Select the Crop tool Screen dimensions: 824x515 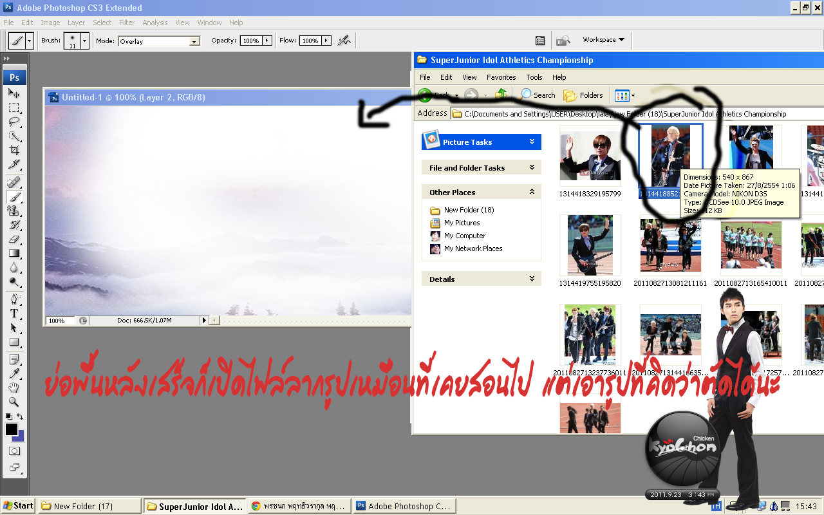tap(14, 150)
